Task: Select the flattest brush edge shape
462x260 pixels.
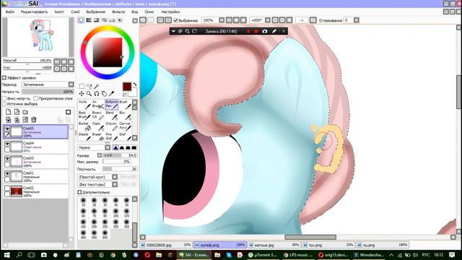Action: click(134, 147)
